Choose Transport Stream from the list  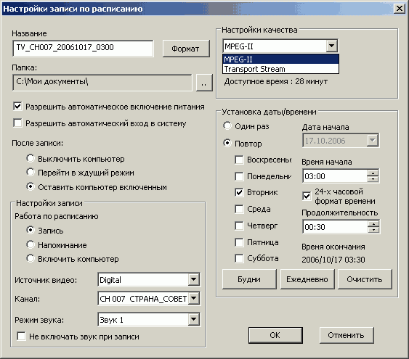click(281, 69)
